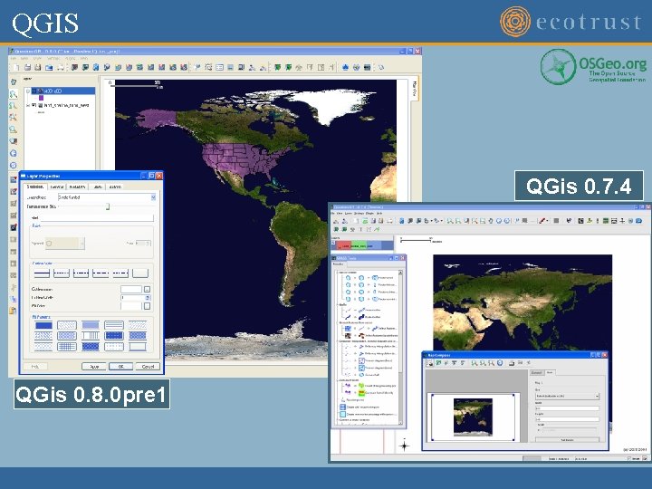Viewport: 652px width, 489px height.
Task: Click the OSGeo.org logo
Action: click(x=593, y=67)
